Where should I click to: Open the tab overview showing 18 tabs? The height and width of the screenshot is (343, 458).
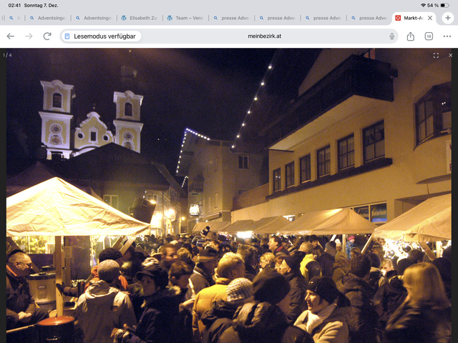point(429,36)
